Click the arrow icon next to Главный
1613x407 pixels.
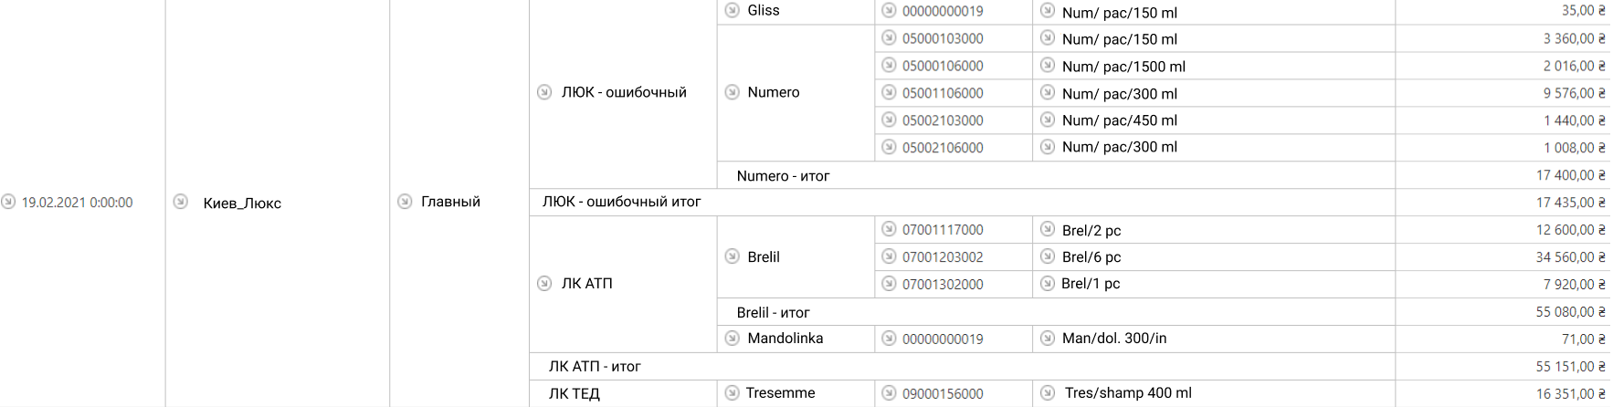(405, 202)
